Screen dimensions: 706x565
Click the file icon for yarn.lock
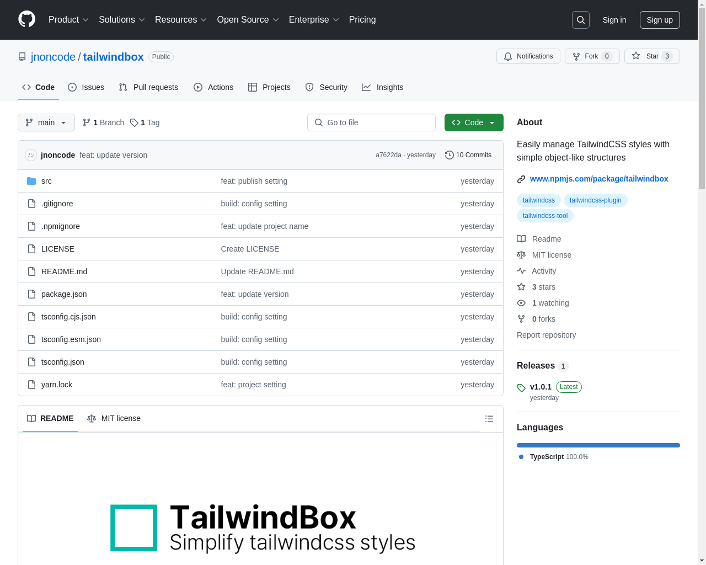coord(31,385)
